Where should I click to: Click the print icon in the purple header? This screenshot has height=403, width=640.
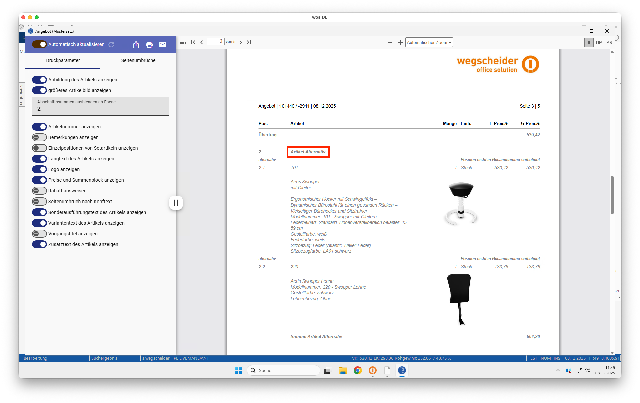click(149, 45)
